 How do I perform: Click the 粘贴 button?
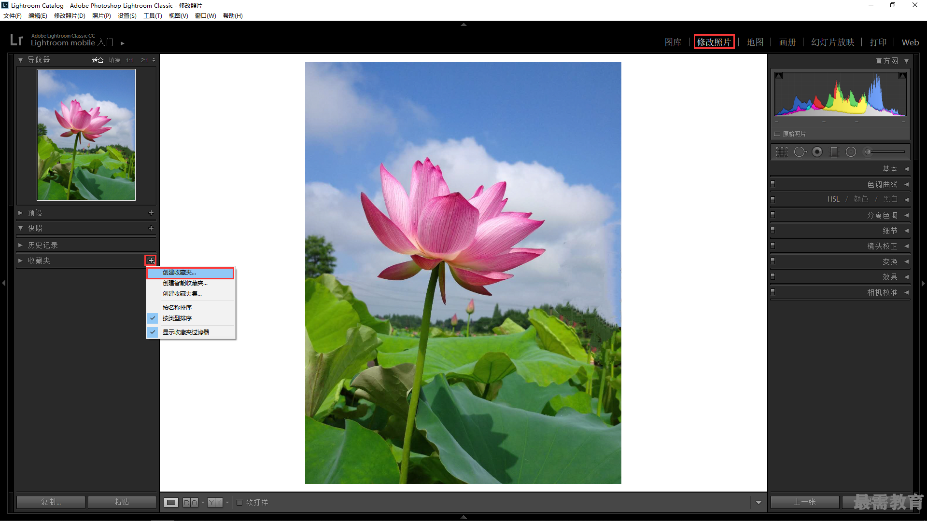tap(122, 502)
